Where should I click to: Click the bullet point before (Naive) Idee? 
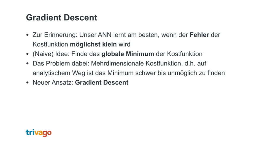click(x=27, y=54)
